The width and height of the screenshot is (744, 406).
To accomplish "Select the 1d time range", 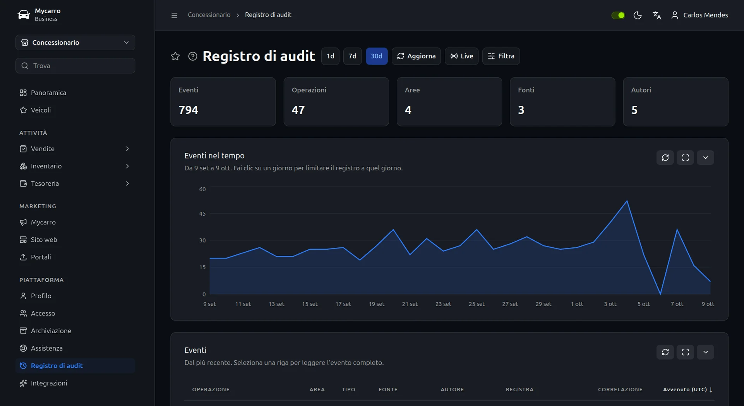I will point(330,56).
